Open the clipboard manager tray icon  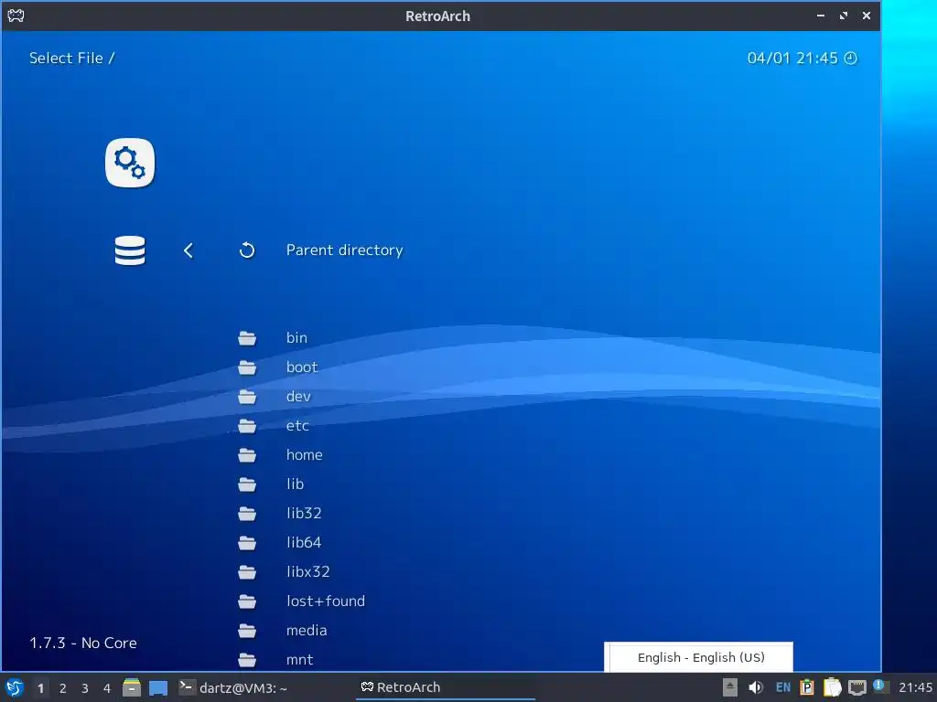(807, 687)
